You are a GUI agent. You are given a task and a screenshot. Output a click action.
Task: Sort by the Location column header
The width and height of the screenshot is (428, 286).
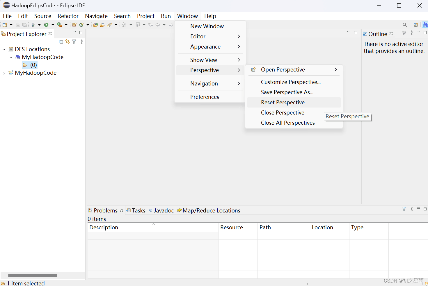330,227
